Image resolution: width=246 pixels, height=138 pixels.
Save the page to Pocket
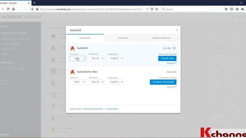point(152,9)
